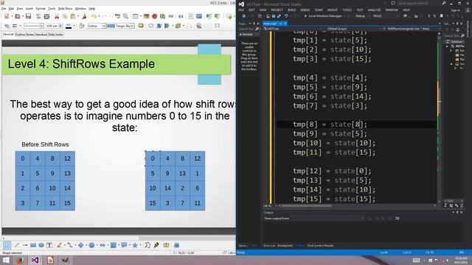Open the Debug configuration dropdown
The image size is (472, 265).
[x=362, y=16]
